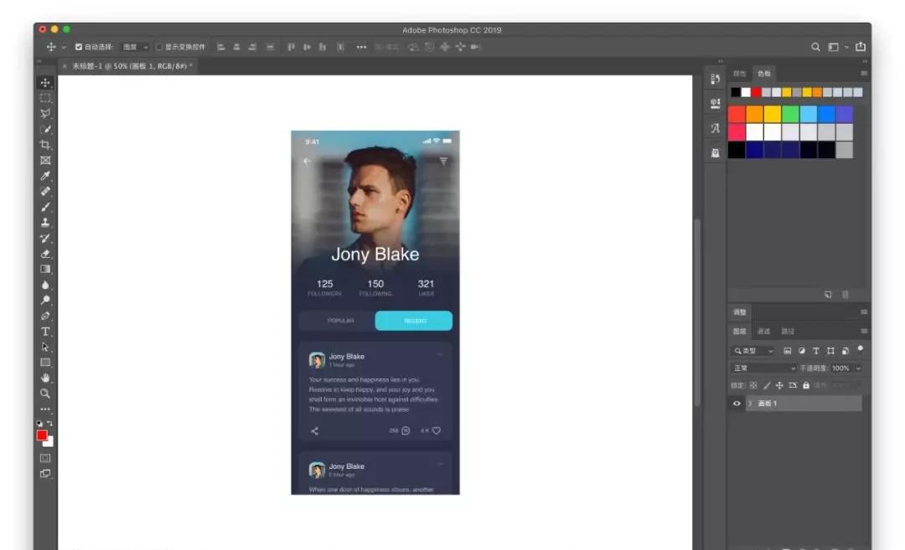Pick the Eyedropper tool

coord(45,176)
